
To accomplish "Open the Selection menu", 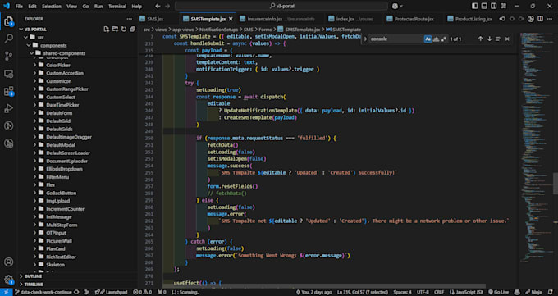I will (51, 6).
